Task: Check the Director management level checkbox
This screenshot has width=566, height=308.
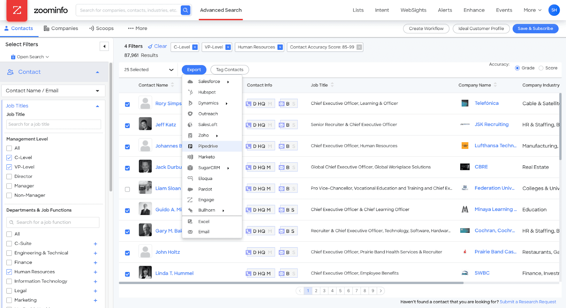Action: point(9,176)
